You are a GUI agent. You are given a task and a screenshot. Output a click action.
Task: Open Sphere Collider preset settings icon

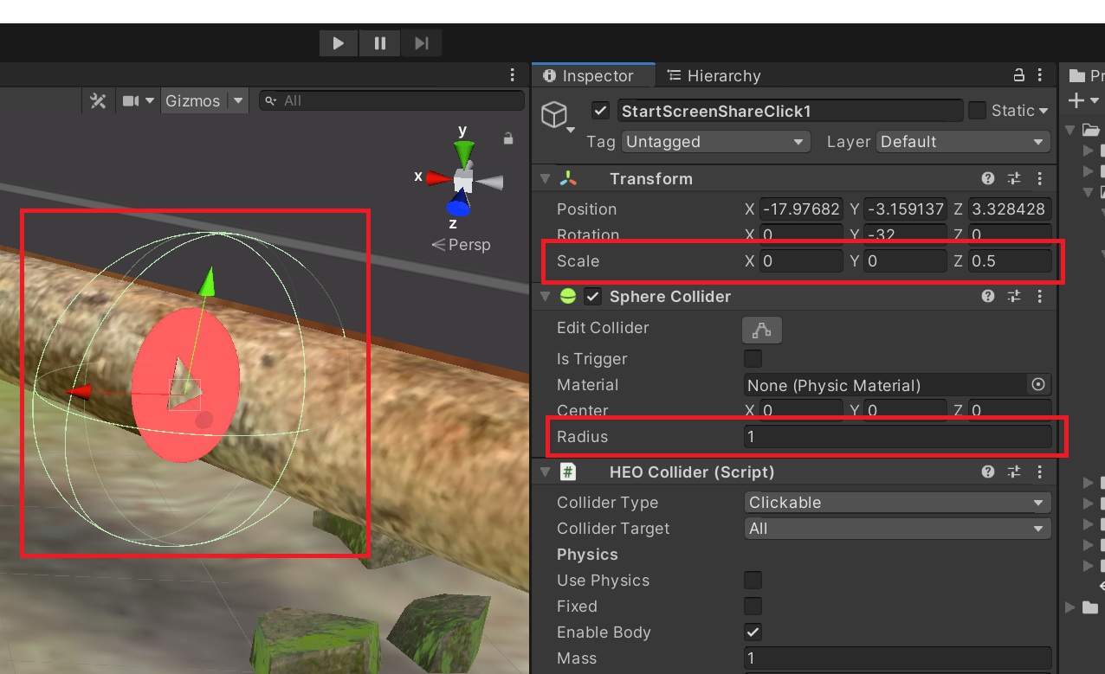(x=1014, y=296)
